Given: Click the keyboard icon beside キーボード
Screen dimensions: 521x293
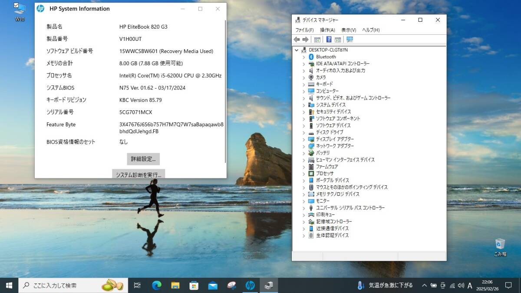Looking at the screenshot, I should point(311,84).
